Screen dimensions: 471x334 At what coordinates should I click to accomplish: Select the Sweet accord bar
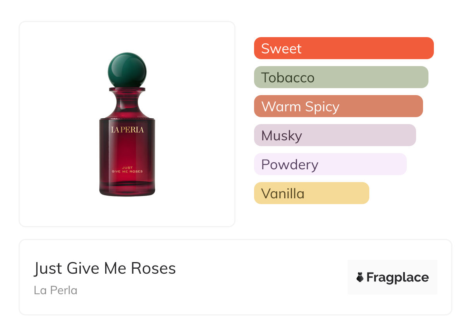(344, 48)
